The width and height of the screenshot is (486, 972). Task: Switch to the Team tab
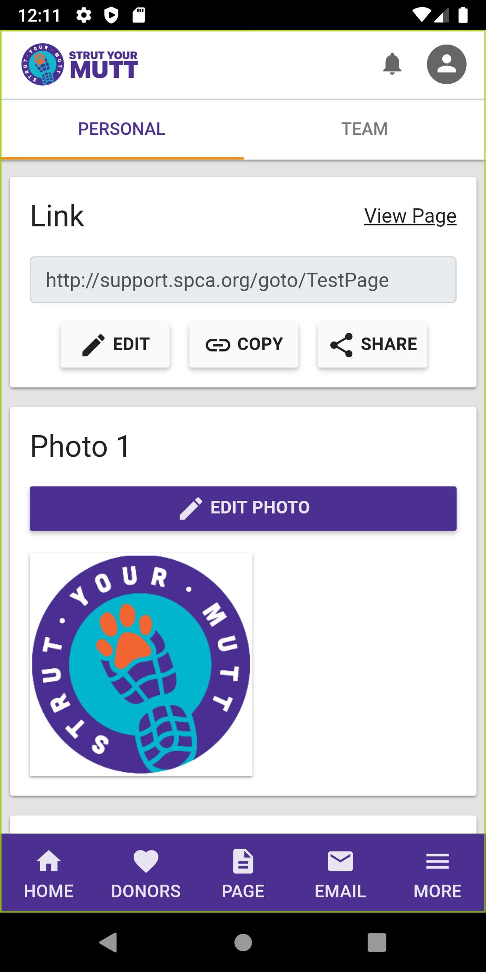(x=364, y=129)
